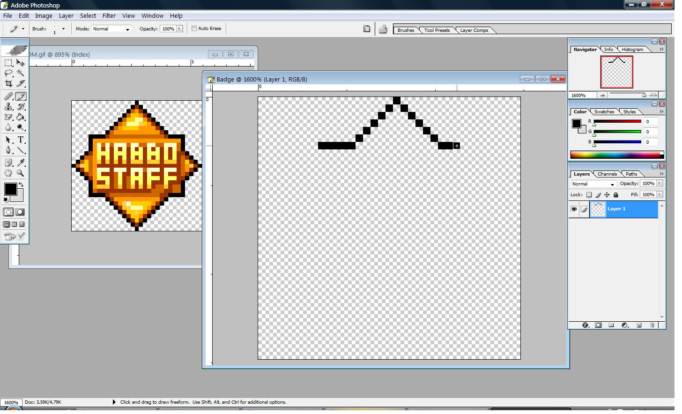This screenshot has height=414, width=682.
Task: Click the delete layer trash icon
Action: click(x=652, y=325)
